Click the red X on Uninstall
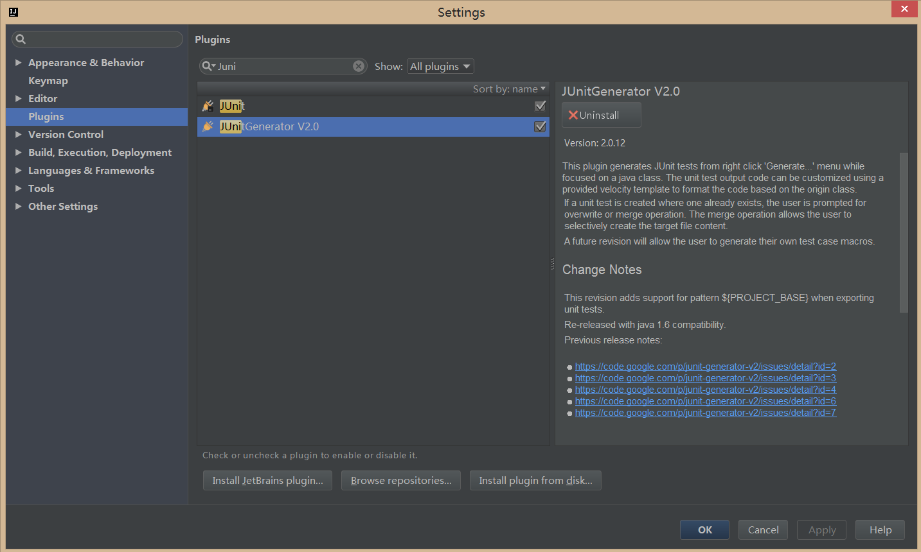 click(x=573, y=115)
